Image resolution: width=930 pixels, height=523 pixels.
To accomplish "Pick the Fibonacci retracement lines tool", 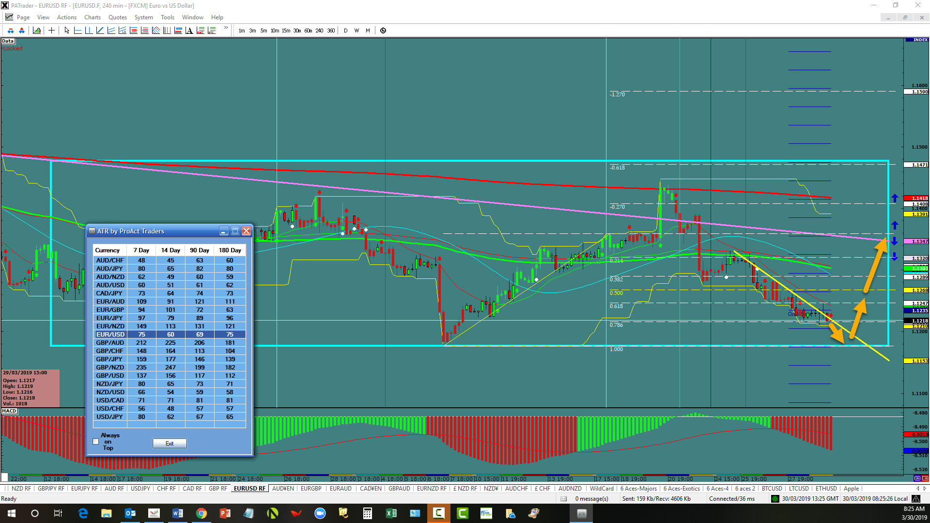I will pyautogui.click(x=133, y=31).
